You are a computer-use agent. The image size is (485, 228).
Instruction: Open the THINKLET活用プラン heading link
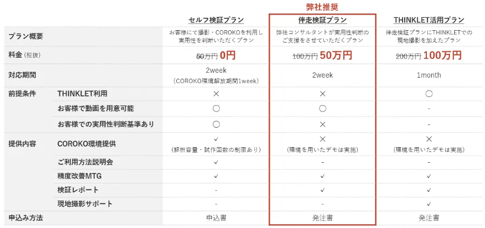click(429, 20)
